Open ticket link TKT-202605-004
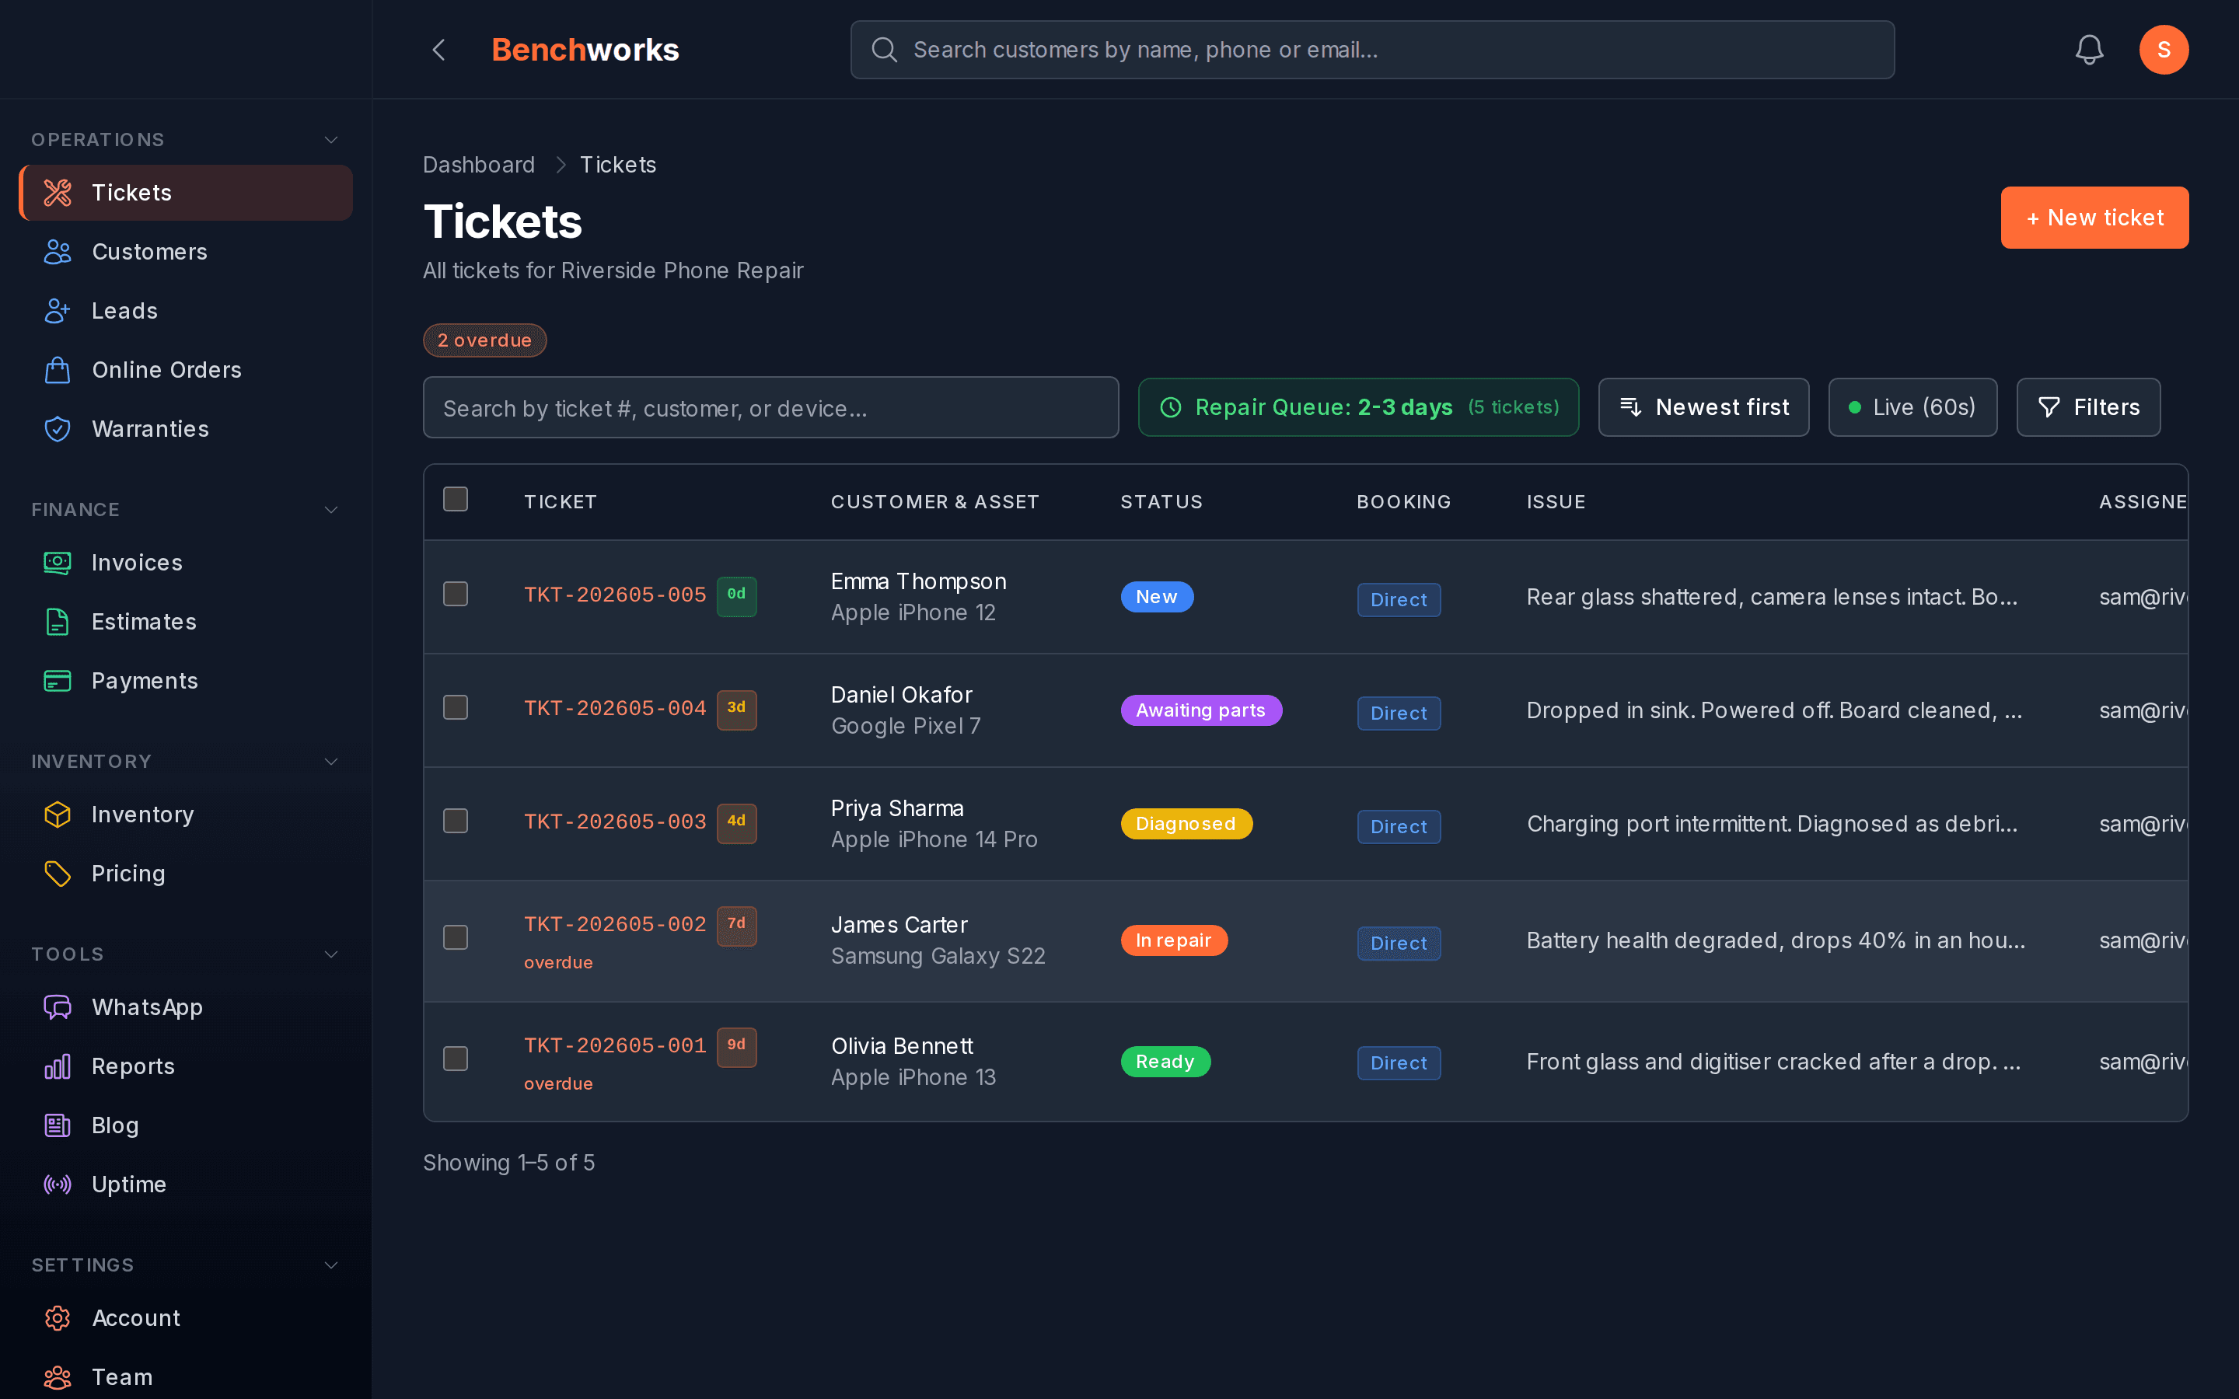 (615, 709)
